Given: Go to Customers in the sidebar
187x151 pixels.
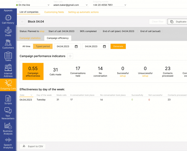Looking at the screenshot, I should coord(8,44).
